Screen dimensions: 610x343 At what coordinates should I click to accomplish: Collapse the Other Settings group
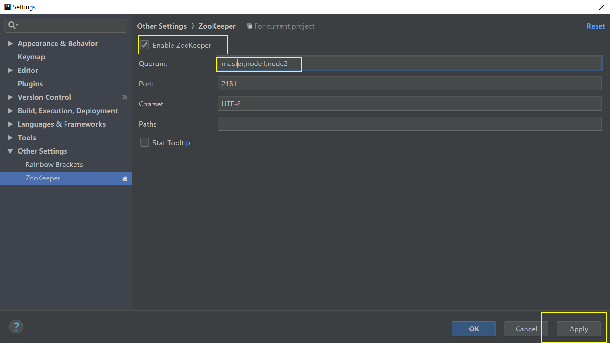pos(10,151)
